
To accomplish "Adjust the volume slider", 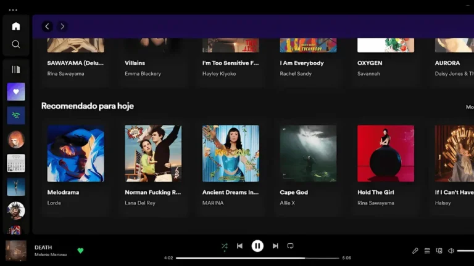I will coord(465,251).
